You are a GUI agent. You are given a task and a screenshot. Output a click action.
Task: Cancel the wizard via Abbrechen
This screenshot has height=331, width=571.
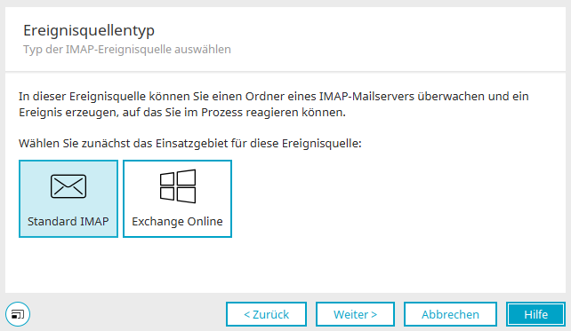pos(450,314)
